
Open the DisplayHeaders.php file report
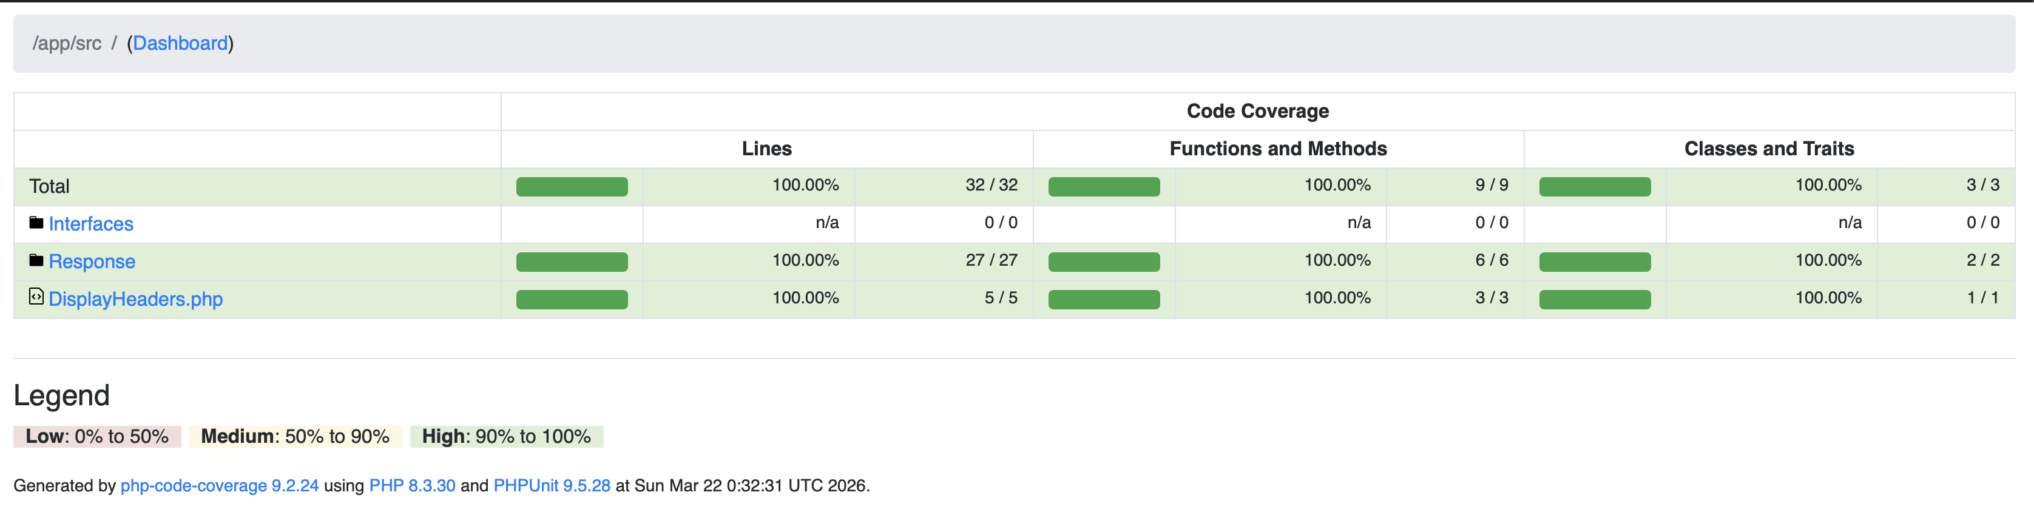(x=136, y=300)
